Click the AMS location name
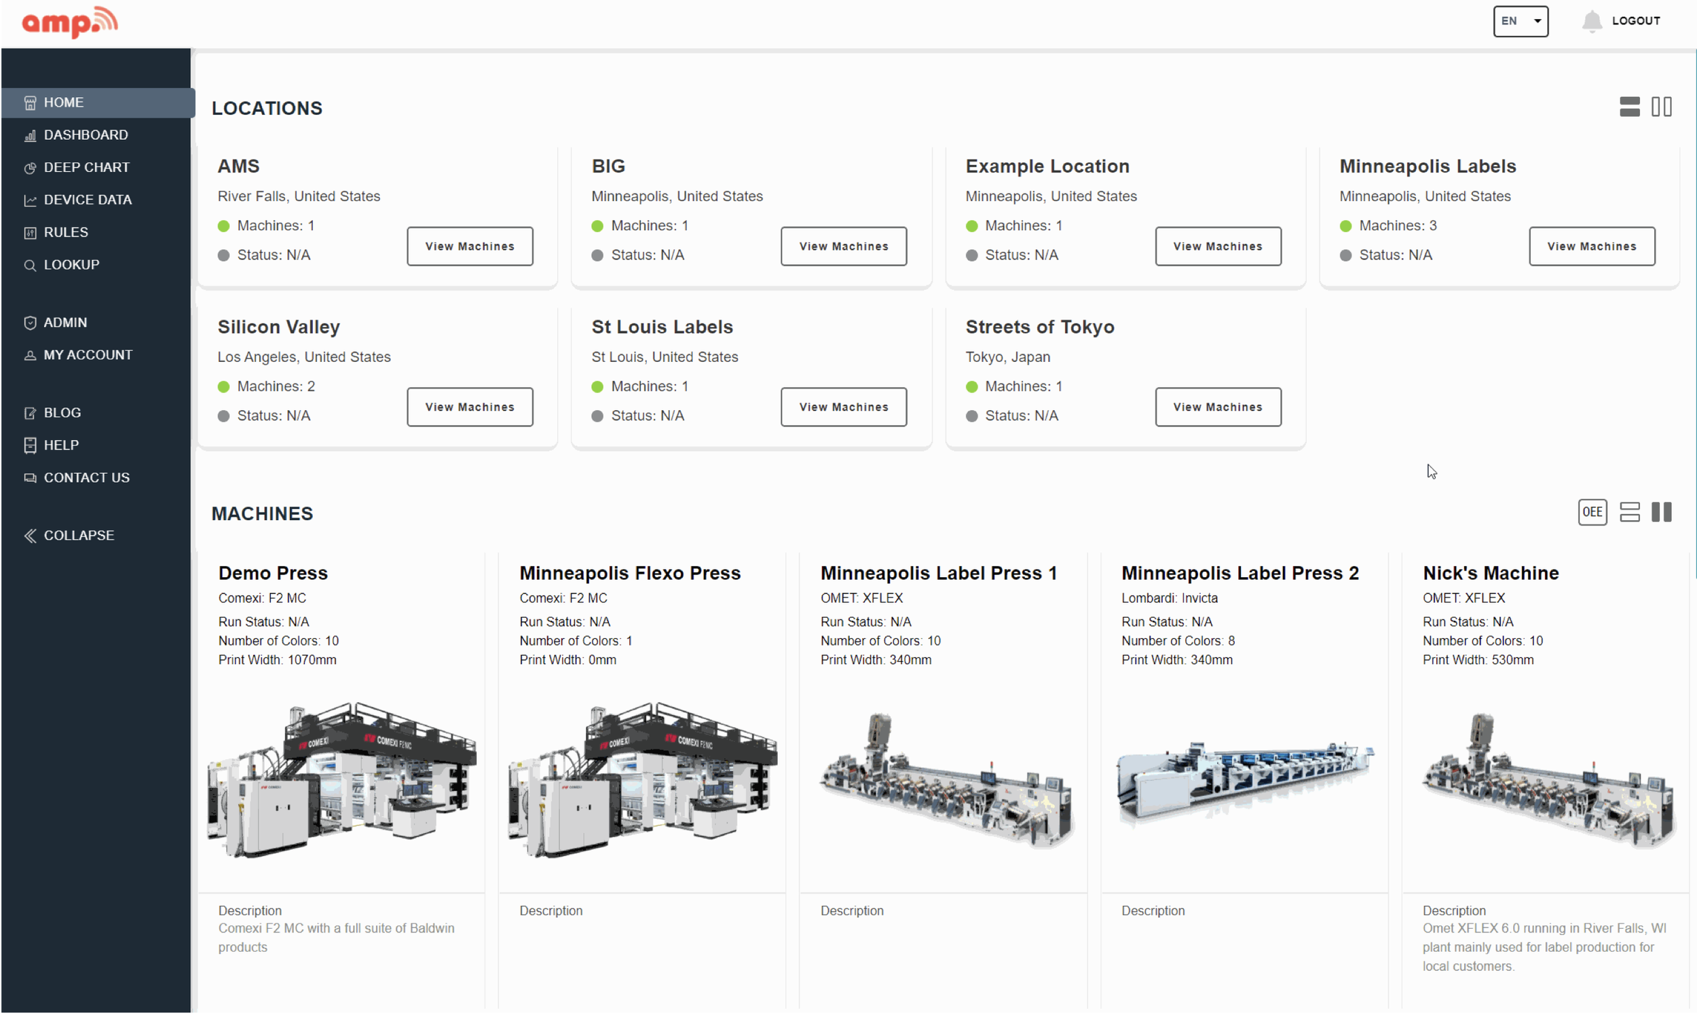 click(238, 166)
